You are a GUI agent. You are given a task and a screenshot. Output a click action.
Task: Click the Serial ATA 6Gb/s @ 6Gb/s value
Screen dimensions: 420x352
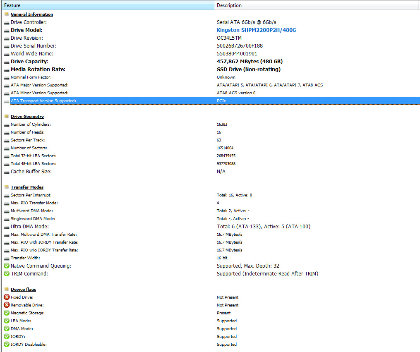247,22
